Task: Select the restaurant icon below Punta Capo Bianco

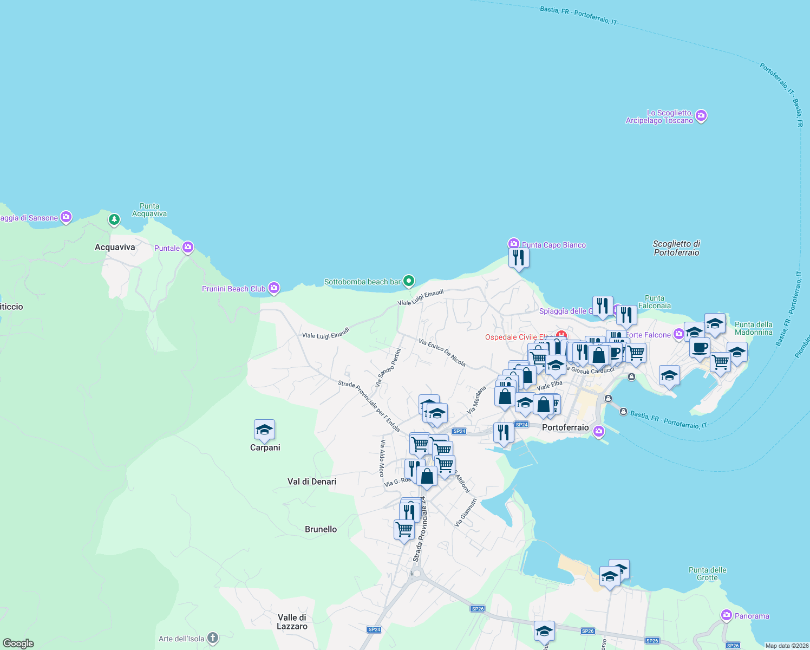Action: tap(519, 258)
